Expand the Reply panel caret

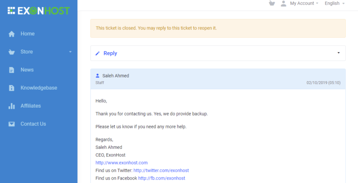[x=339, y=53]
